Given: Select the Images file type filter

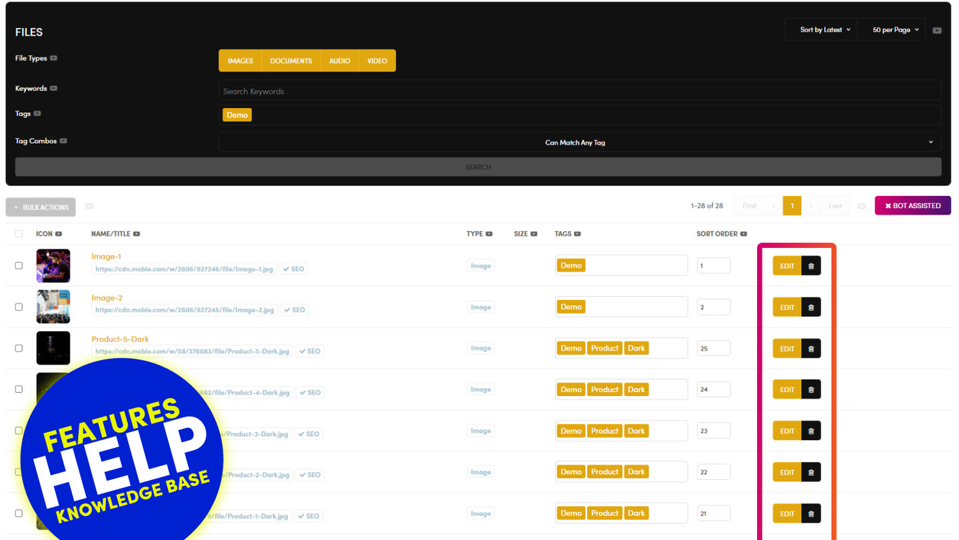Looking at the screenshot, I should (x=240, y=61).
